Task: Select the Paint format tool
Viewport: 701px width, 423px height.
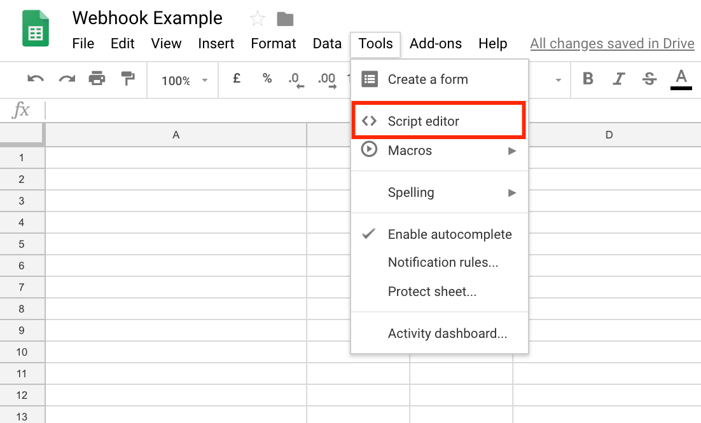Action: pyautogui.click(x=127, y=79)
